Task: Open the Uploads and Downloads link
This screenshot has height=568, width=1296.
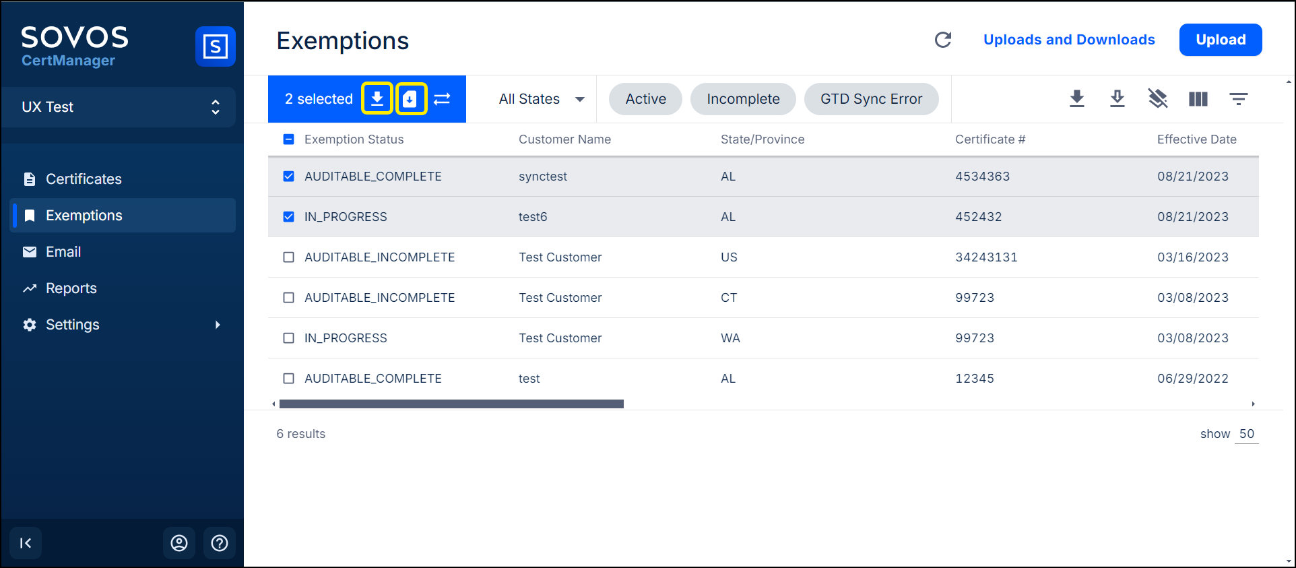Action: point(1068,40)
